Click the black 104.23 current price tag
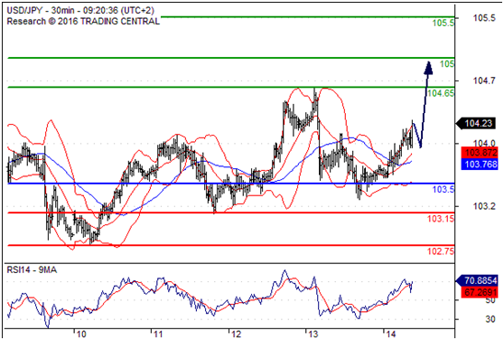Image resolution: width=504 pixels, height=340 pixels. click(476, 123)
